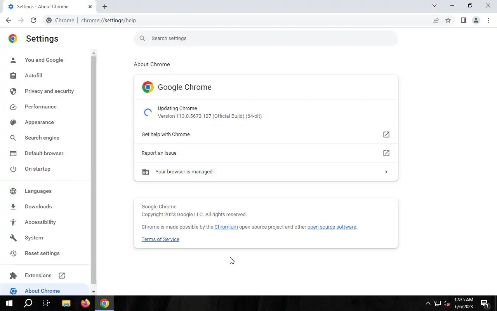The image size is (497, 311).
Task: Click the System wrench icon
Action: pos(13,238)
